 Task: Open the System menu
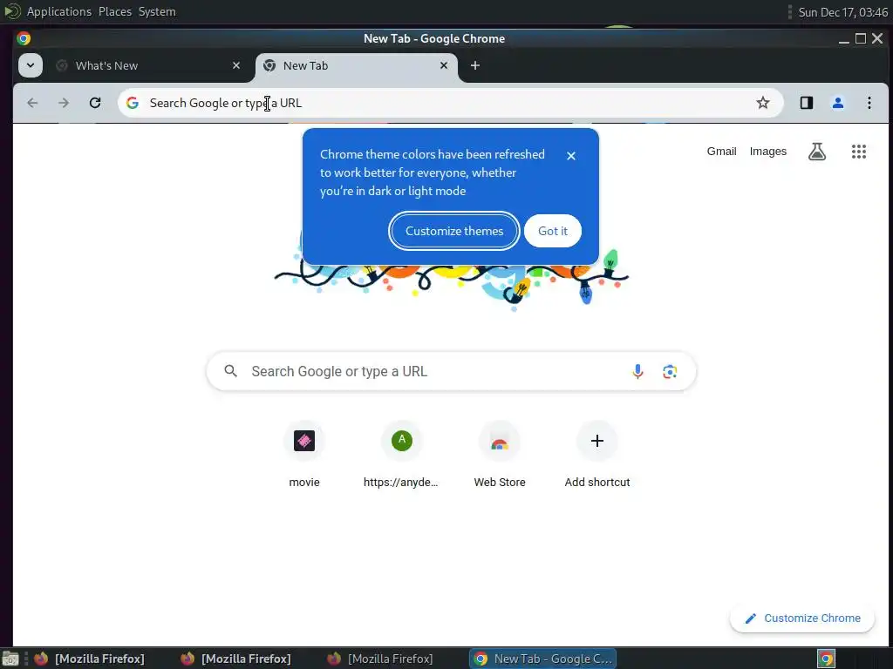pos(157,11)
